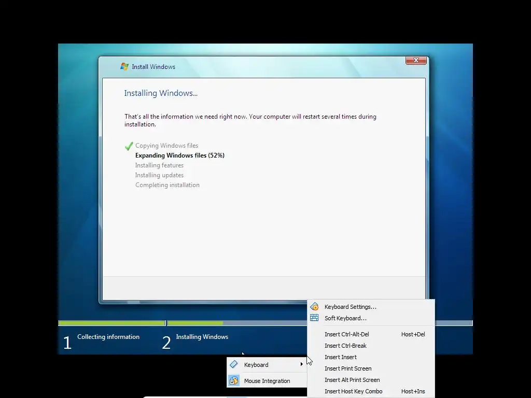The width and height of the screenshot is (531, 398).
Task: Close the Install Windows dialog
Action: point(416,60)
